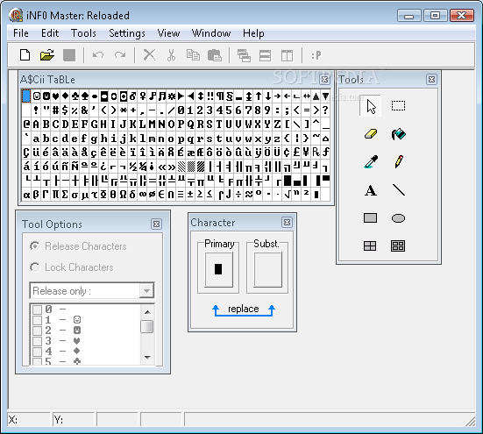Select the four-cell grid tool
483x434 pixels.
370,245
